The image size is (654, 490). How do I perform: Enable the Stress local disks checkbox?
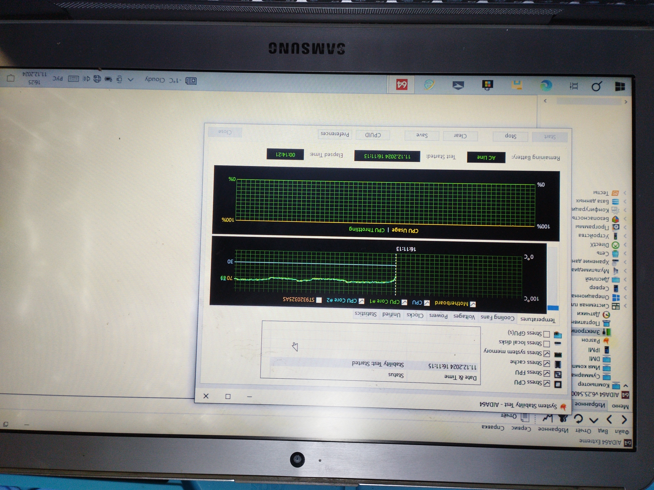547,344
